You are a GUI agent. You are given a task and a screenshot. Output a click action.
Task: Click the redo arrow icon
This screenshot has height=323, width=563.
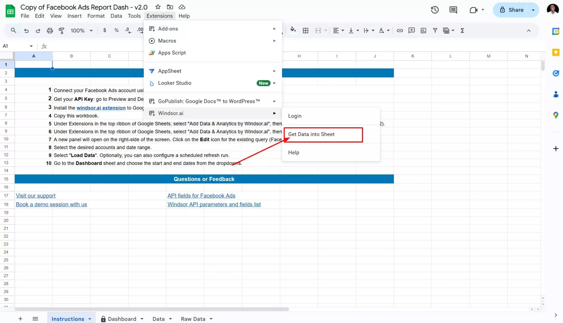point(38,31)
